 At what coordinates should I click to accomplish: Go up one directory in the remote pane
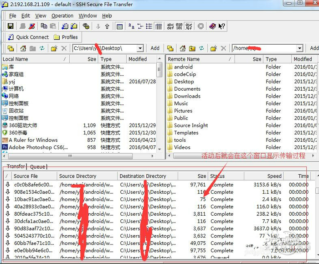(192, 48)
